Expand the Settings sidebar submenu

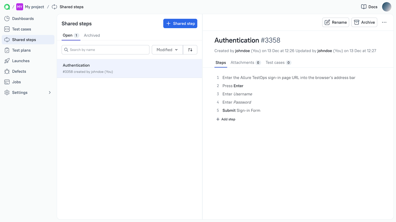pos(49,92)
